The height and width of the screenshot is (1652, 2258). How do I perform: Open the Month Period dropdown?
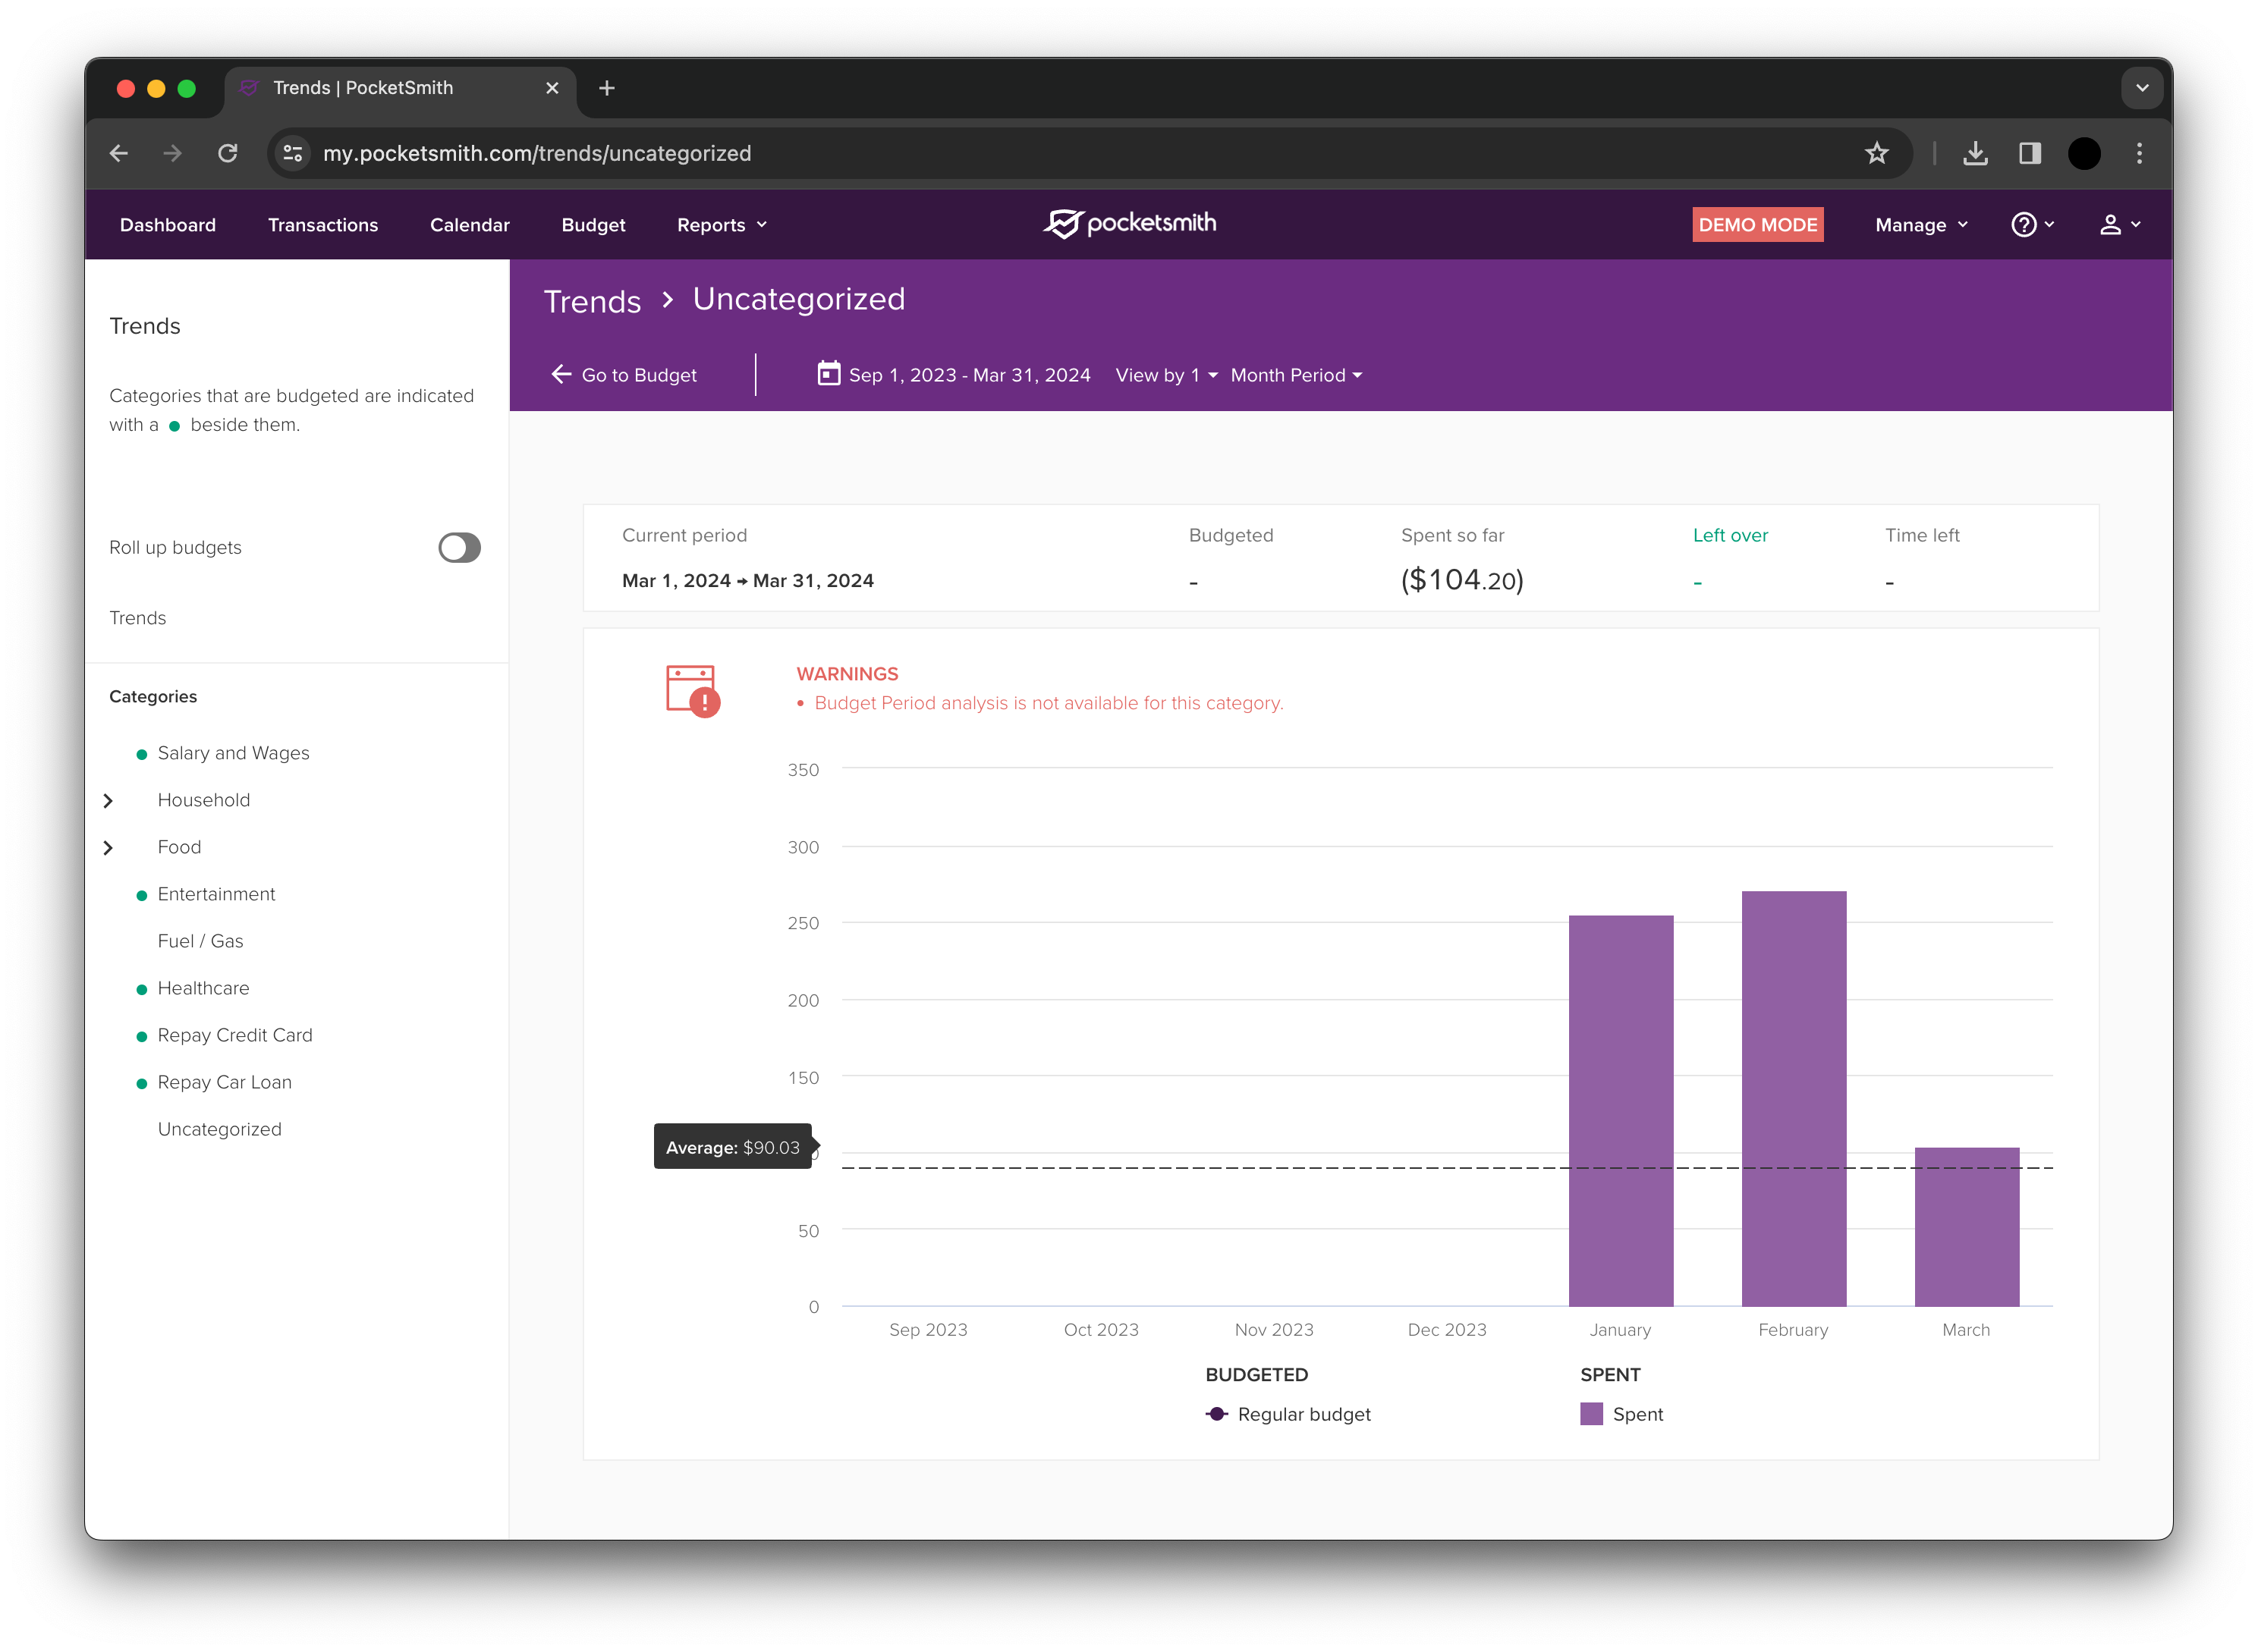point(1296,375)
